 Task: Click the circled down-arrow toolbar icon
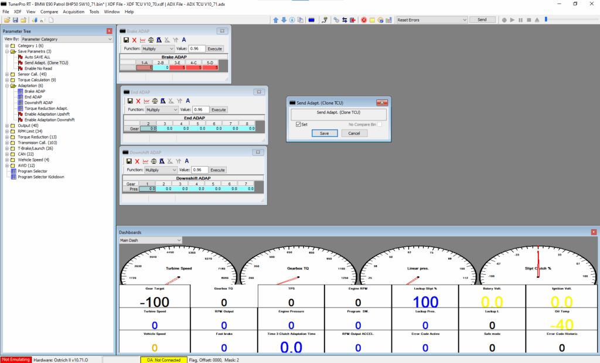point(292,20)
